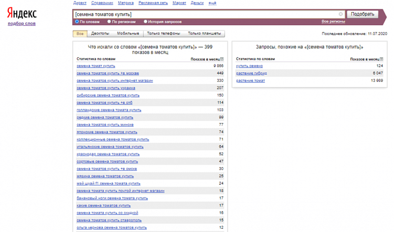Image resolution: width=394 pixels, height=232 pixels.
Task: Open help icon next to left 'Показов в месяц'
Action: (x=222, y=59)
